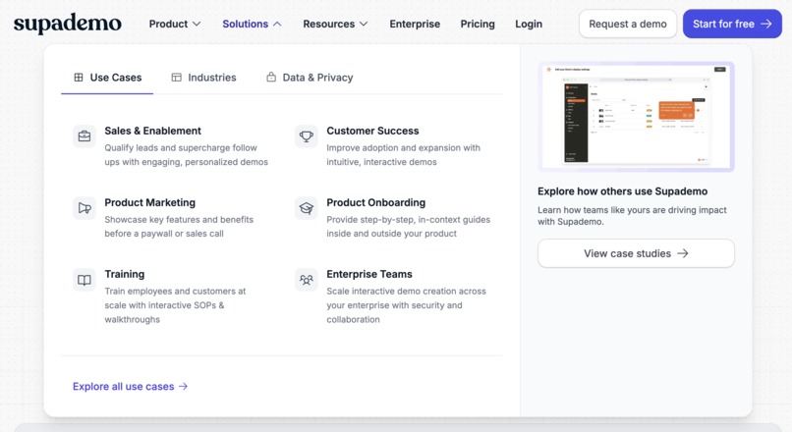The image size is (792, 432).
Task: Click the text 'Provide step-by-step, in-context guides'
Action: tap(408, 220)
